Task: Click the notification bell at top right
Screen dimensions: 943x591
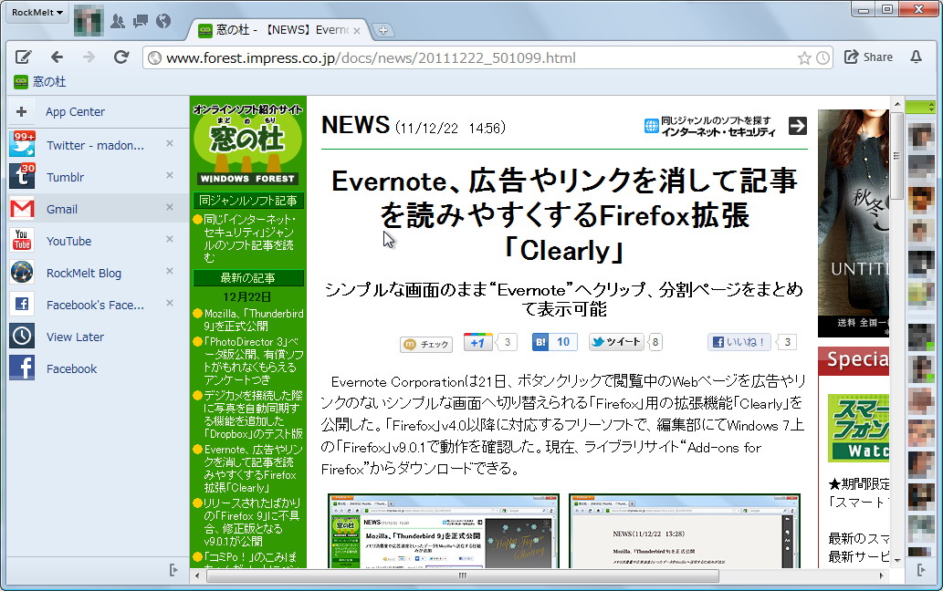Action: [917, 57]
